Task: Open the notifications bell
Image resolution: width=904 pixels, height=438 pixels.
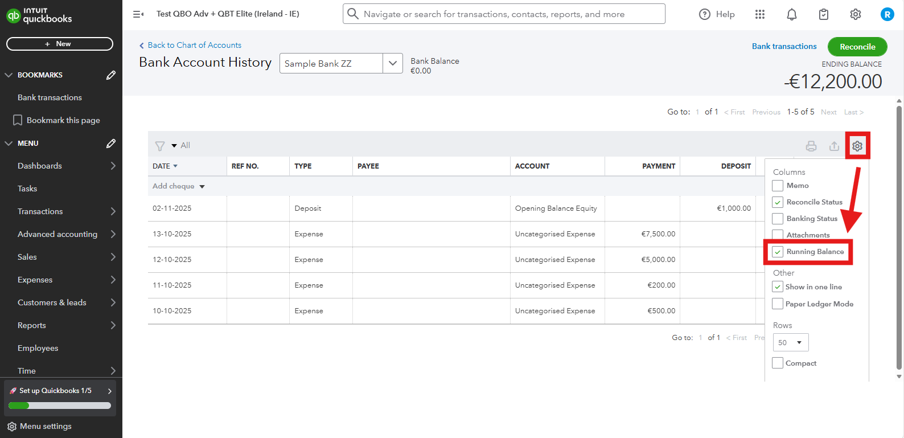Action: click(x=791, y=14)
